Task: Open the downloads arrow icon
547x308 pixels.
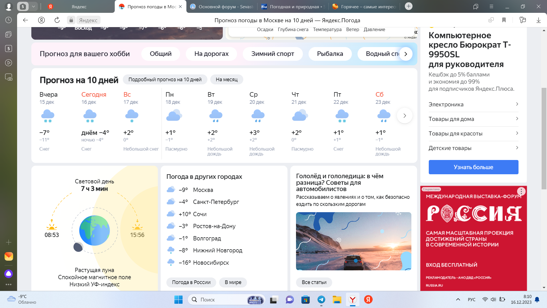Action: click(x=538, y=20)
